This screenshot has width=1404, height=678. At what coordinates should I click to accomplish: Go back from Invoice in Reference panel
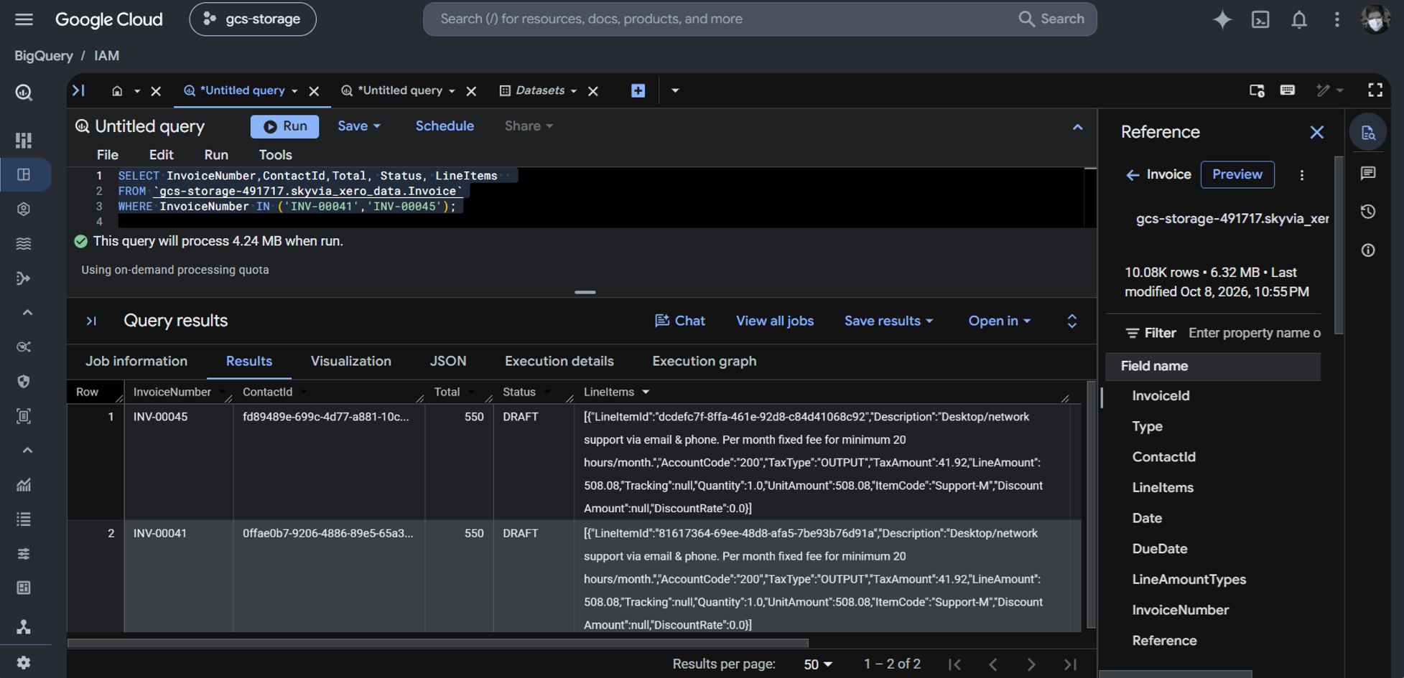(x=1133, y=175)
